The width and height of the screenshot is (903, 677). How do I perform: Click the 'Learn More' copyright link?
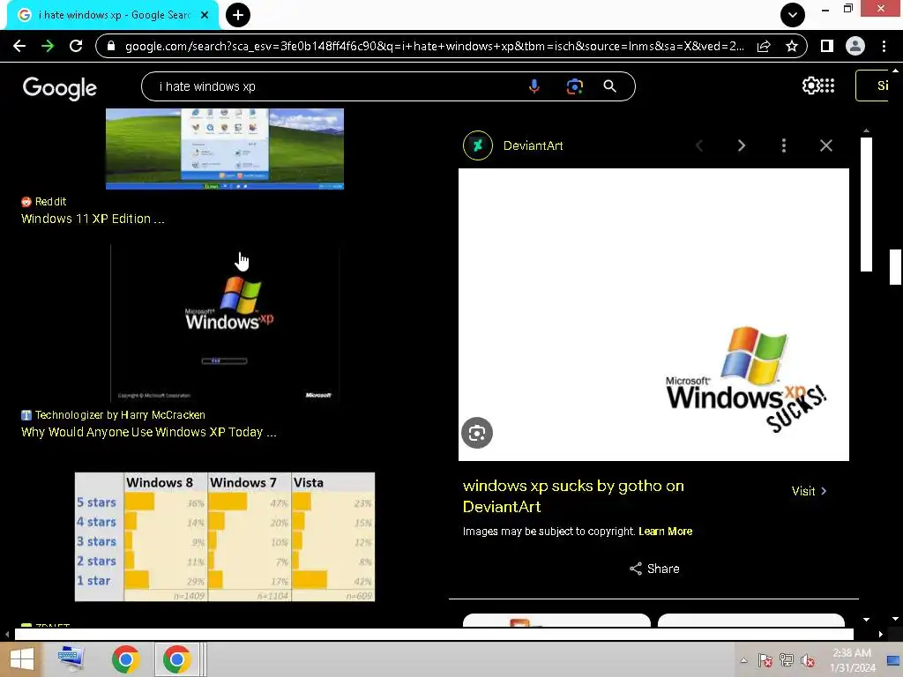[x=665, y=532]
